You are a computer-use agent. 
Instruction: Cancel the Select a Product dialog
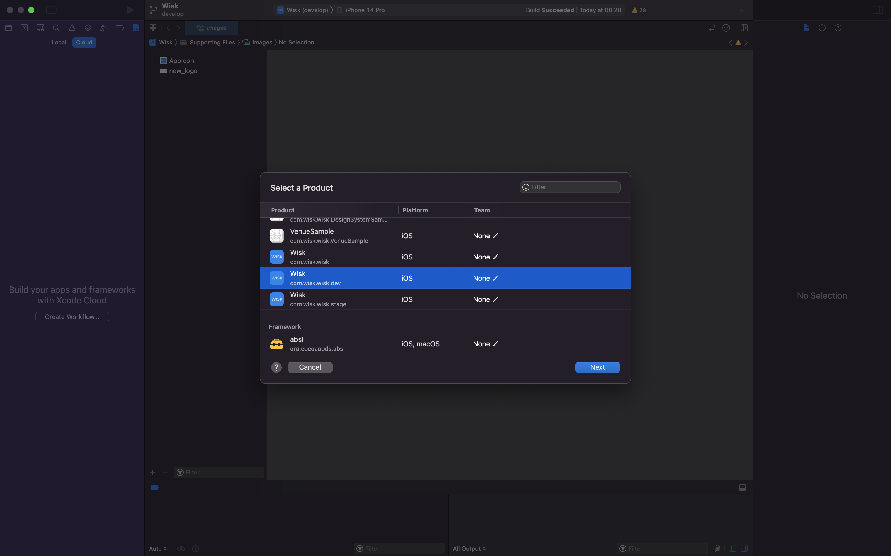point(310,367)
